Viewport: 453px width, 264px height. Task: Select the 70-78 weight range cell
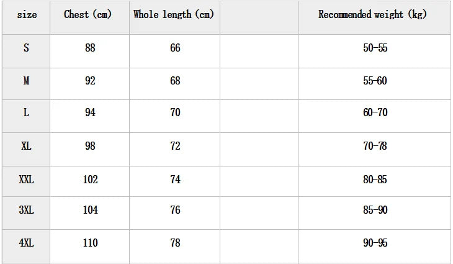375,146
